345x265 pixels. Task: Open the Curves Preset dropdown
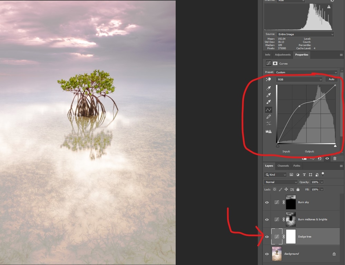click(306, 72)
